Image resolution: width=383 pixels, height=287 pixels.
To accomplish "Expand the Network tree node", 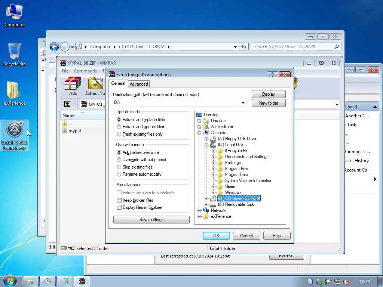I will click(x=199, y=210).
